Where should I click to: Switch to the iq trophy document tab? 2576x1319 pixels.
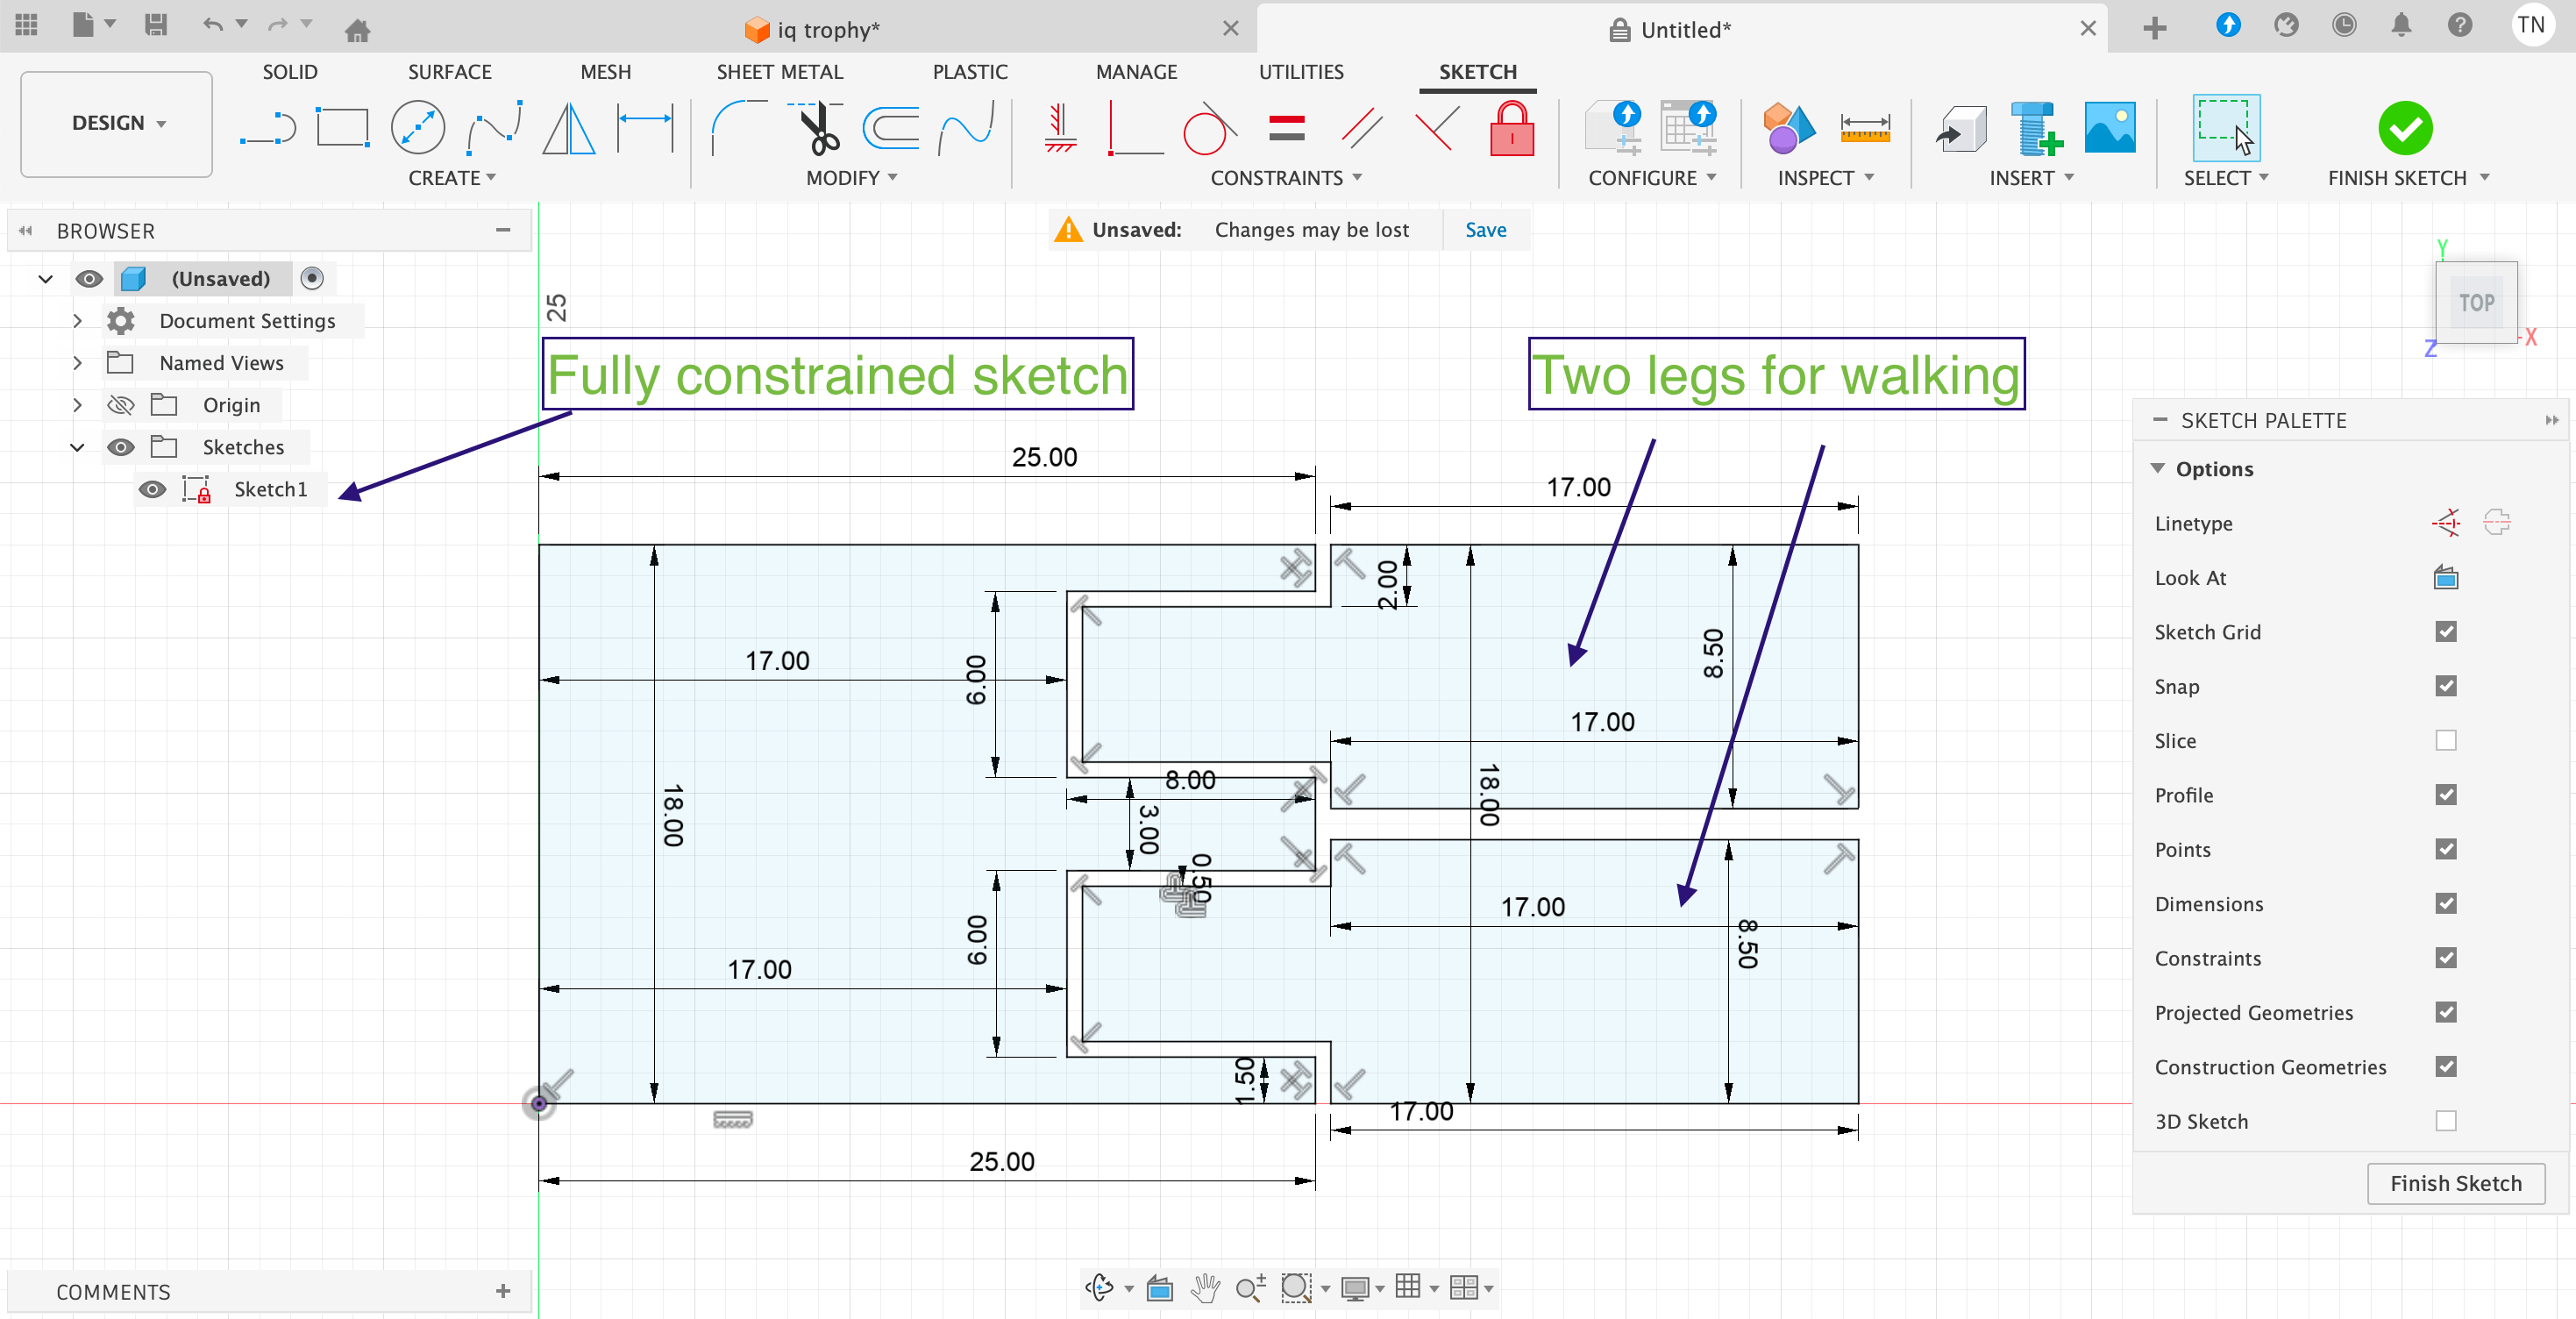click(827, 29)
